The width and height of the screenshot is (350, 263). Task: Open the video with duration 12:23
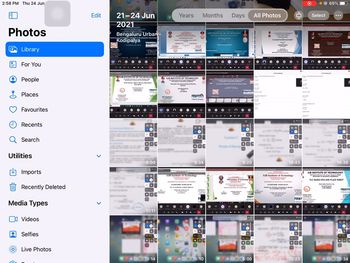click(278, 239)
